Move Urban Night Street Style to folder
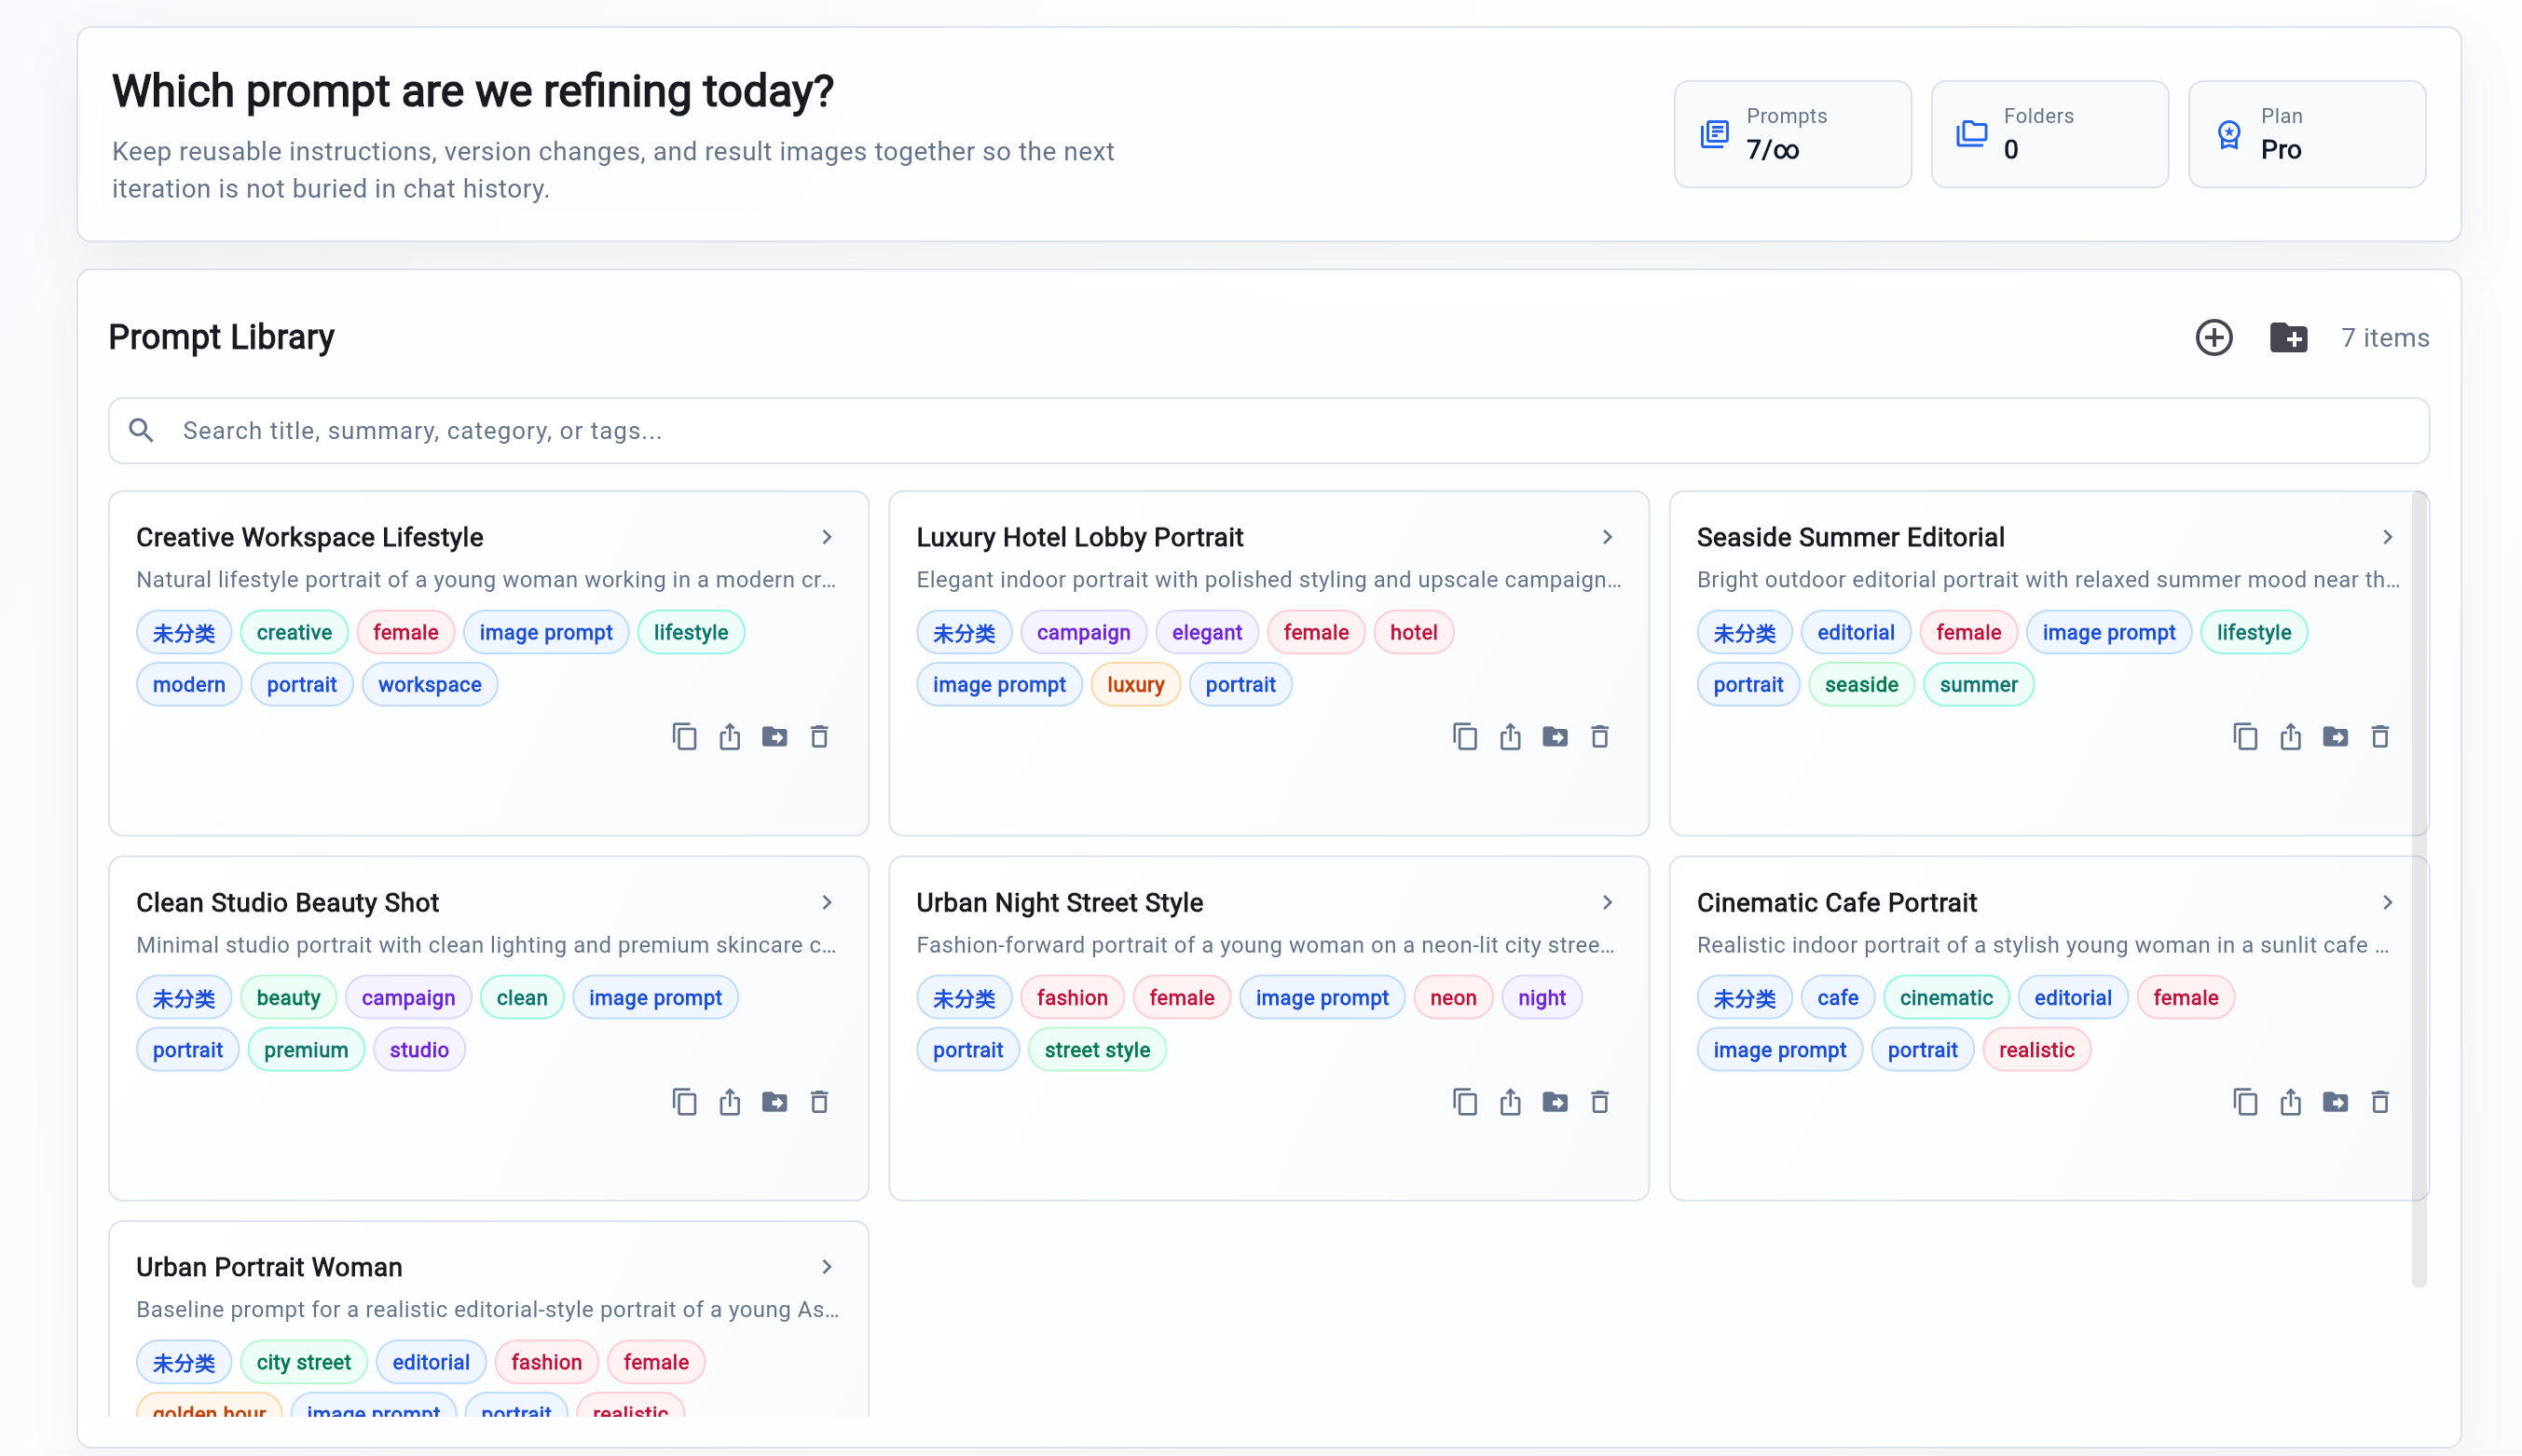 point(1556,1102)
